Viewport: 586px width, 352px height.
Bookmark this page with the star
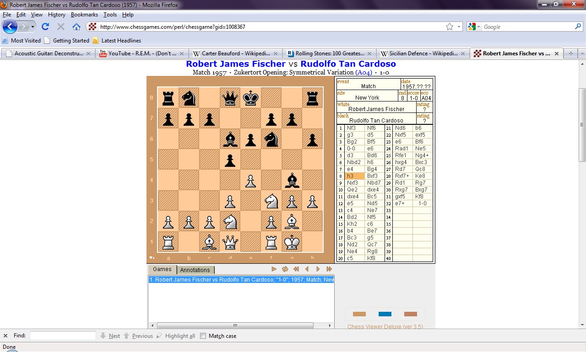(450, 27)
